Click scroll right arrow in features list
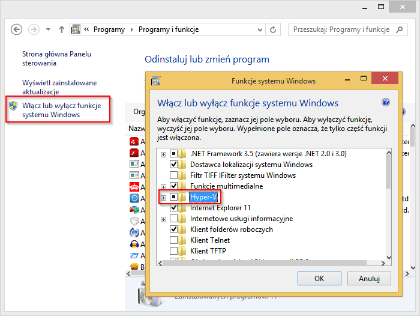 pos(383,263)
